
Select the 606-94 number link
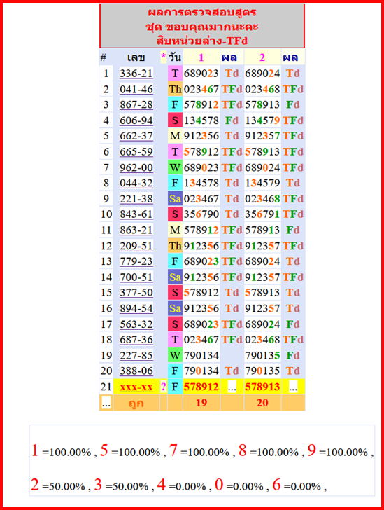[x=136, y=120]
